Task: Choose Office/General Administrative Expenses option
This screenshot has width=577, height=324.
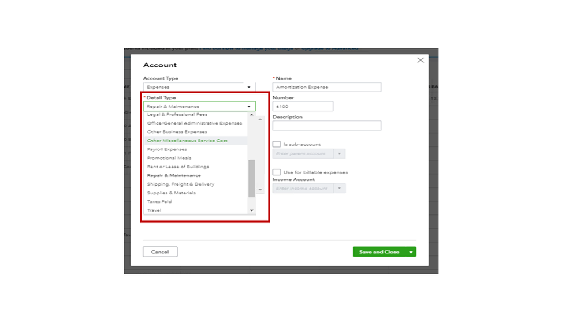Action: click(195, 123)
